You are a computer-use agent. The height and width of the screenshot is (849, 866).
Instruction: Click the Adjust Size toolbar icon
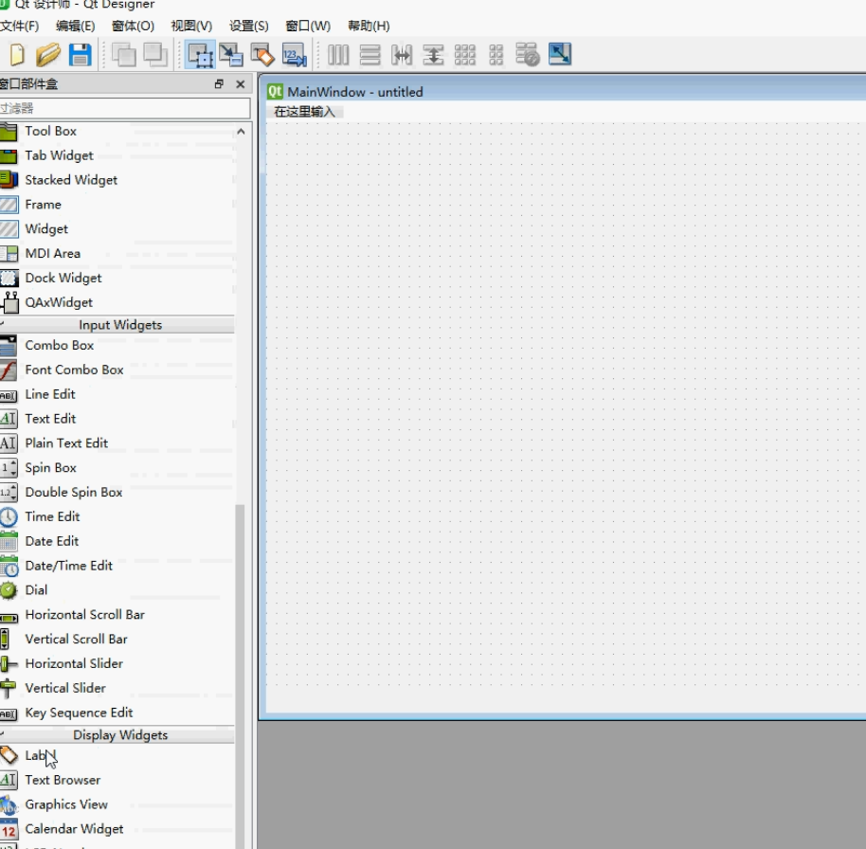pyautogui.click(x=559, y=55)
